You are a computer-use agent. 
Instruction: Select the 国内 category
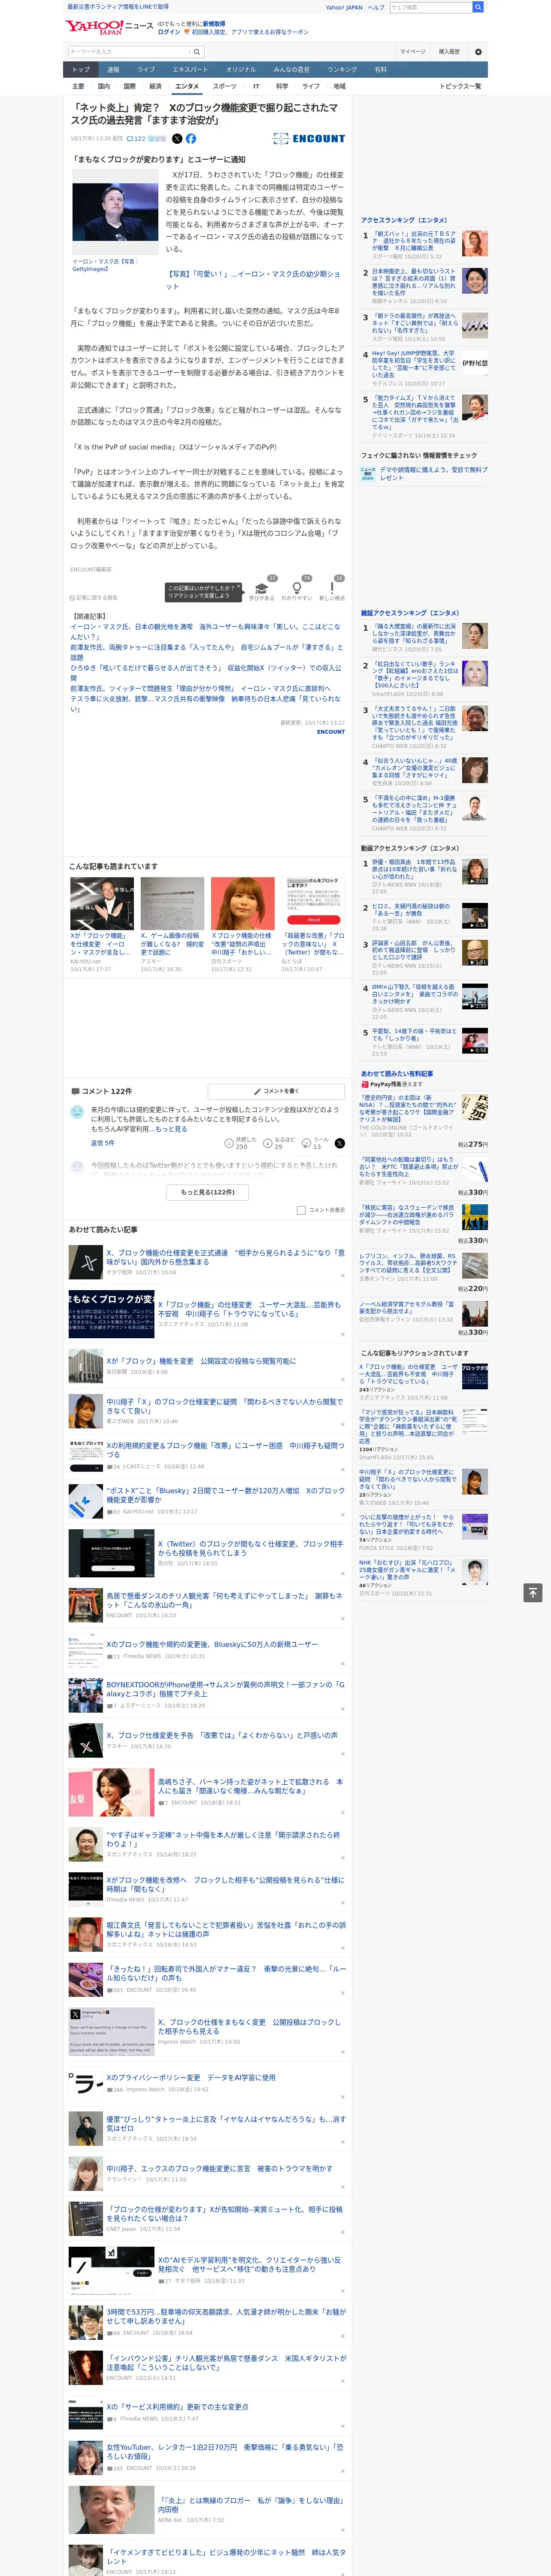(x=104, y=86)
